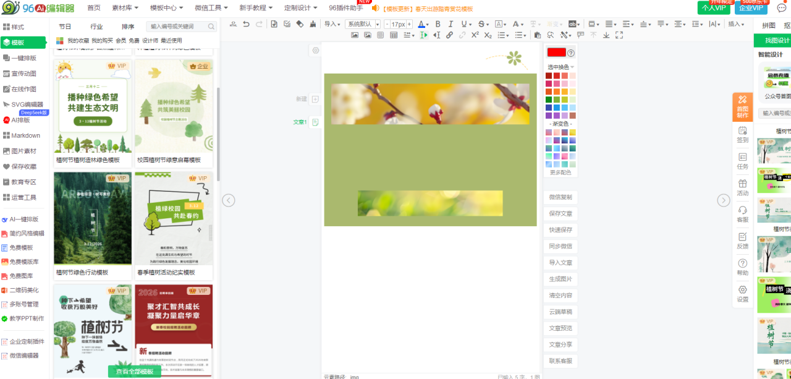The image size is (791, 379).
Task: Click the fullscreen expand icon
Action: tap(619, 35)
